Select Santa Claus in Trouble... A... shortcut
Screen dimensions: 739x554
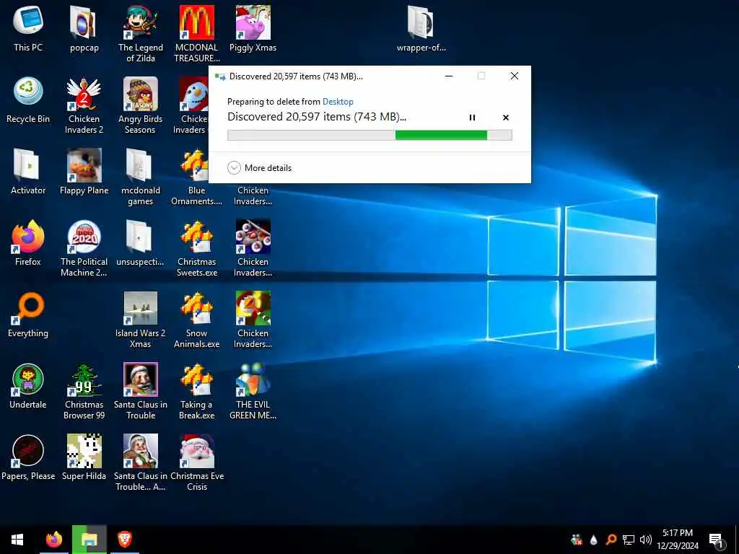pos(141,462)
